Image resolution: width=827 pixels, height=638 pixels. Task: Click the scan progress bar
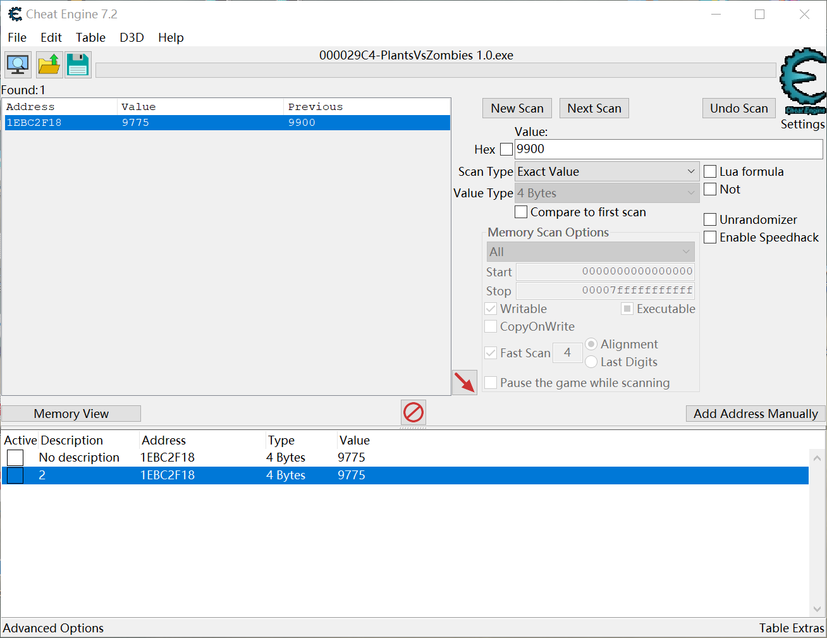436,70
